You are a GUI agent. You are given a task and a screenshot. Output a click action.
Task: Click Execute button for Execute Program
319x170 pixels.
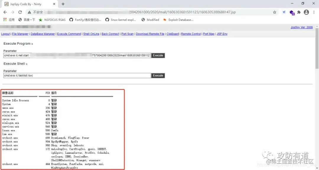pos(158,55)
